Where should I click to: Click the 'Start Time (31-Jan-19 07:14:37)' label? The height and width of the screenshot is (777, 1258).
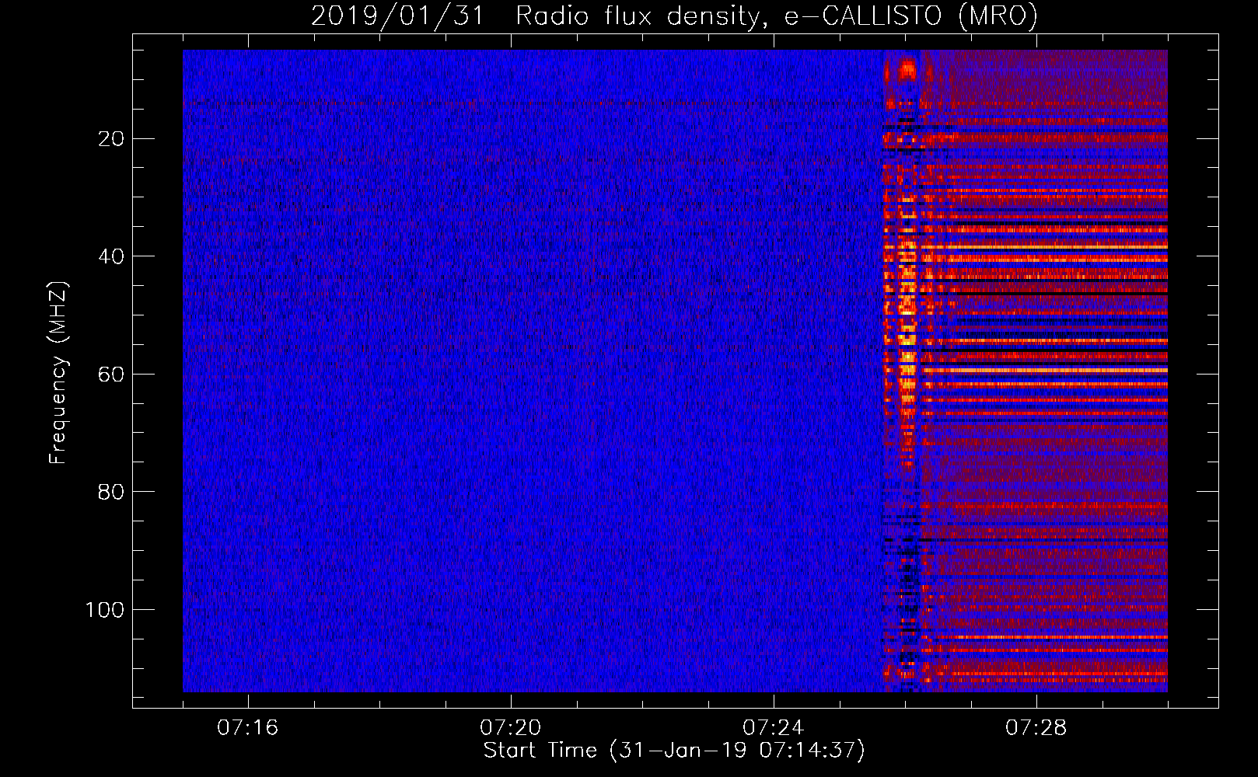click(x=674, y=751)
